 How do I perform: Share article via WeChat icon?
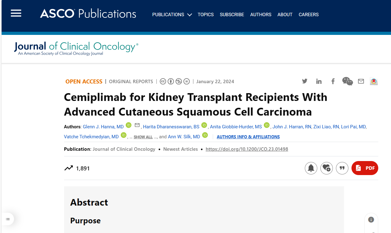[347, 81]
